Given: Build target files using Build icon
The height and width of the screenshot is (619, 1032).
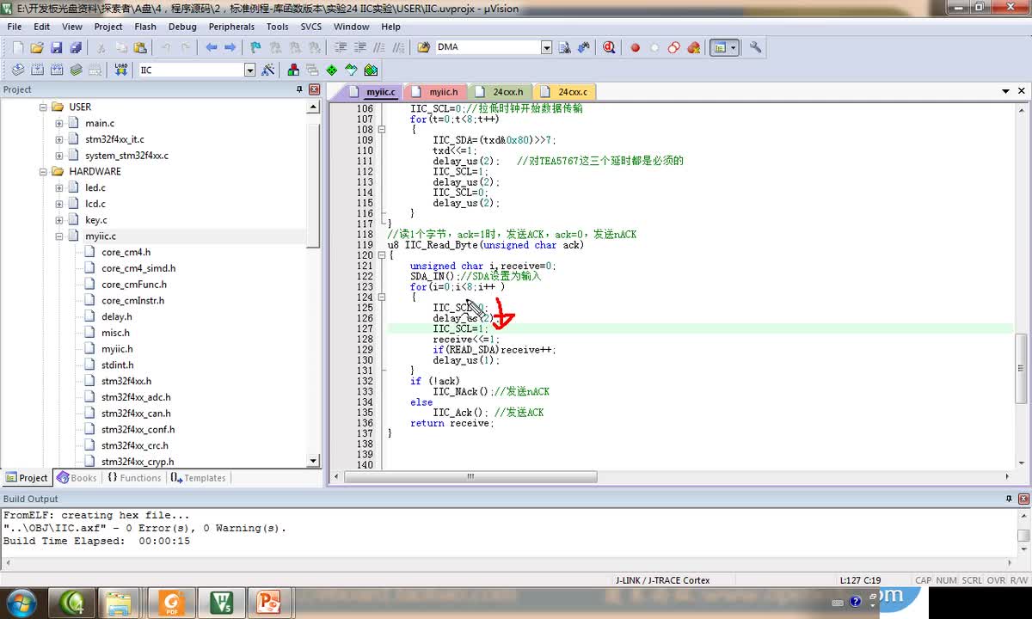Looking at the screenshot, I should (x=37, y=70).
